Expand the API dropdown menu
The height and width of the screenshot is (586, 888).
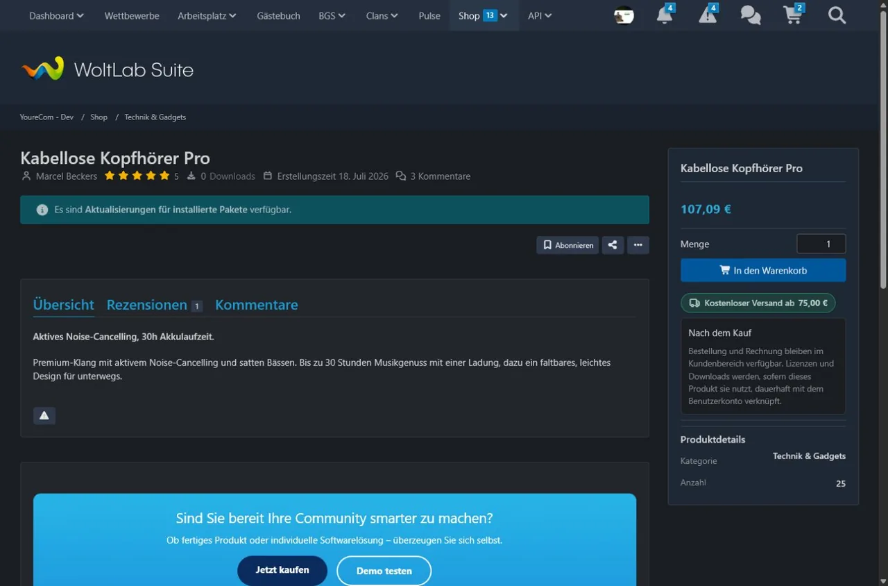(x=540, y=15)
